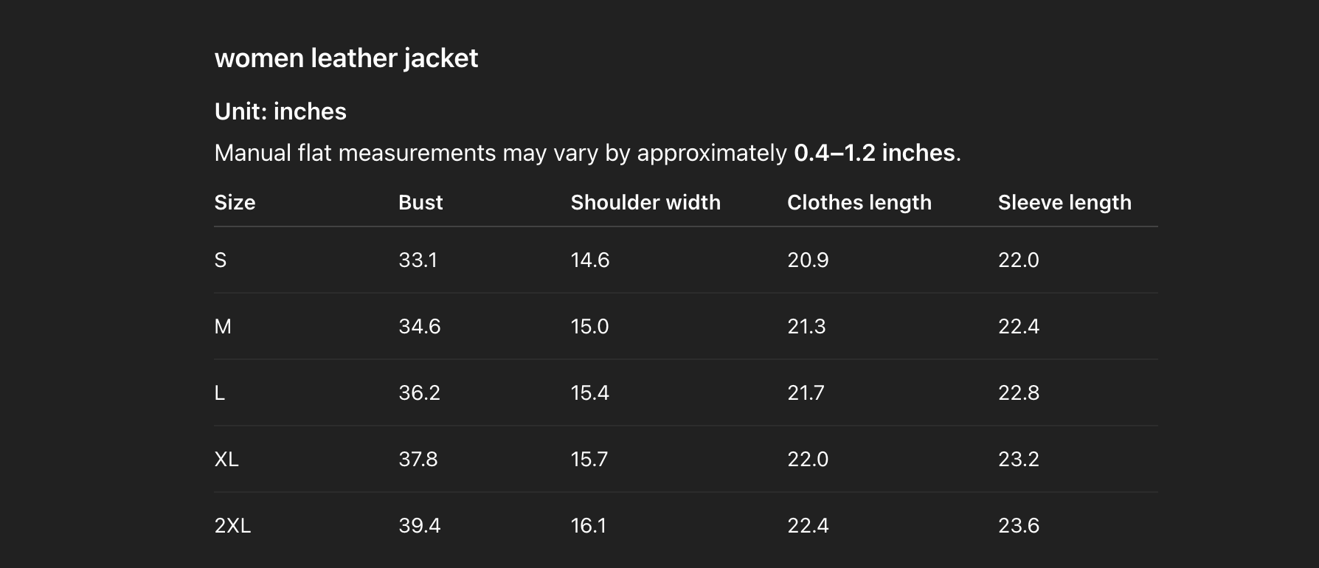
Task: Click the "women leather jacket" heading
Action: click(346, 58)
